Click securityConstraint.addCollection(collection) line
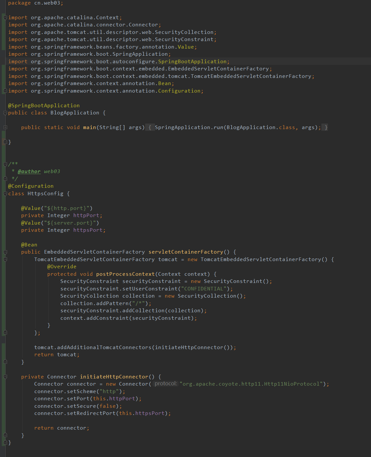371x457 pixels. tap(133, 311)
